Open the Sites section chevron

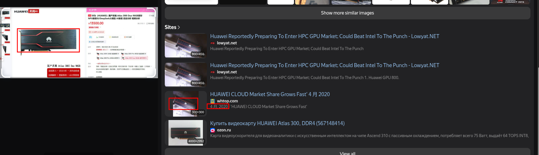coord(179,27)
